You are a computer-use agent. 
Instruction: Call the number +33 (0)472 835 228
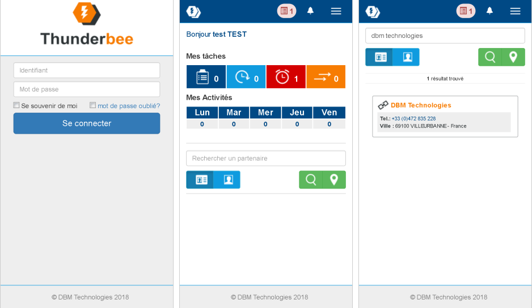tap(413, 118)
